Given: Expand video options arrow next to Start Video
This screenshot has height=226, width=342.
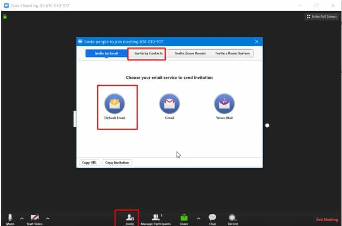Looking at the screenshot, I should (x=48, y=218).
